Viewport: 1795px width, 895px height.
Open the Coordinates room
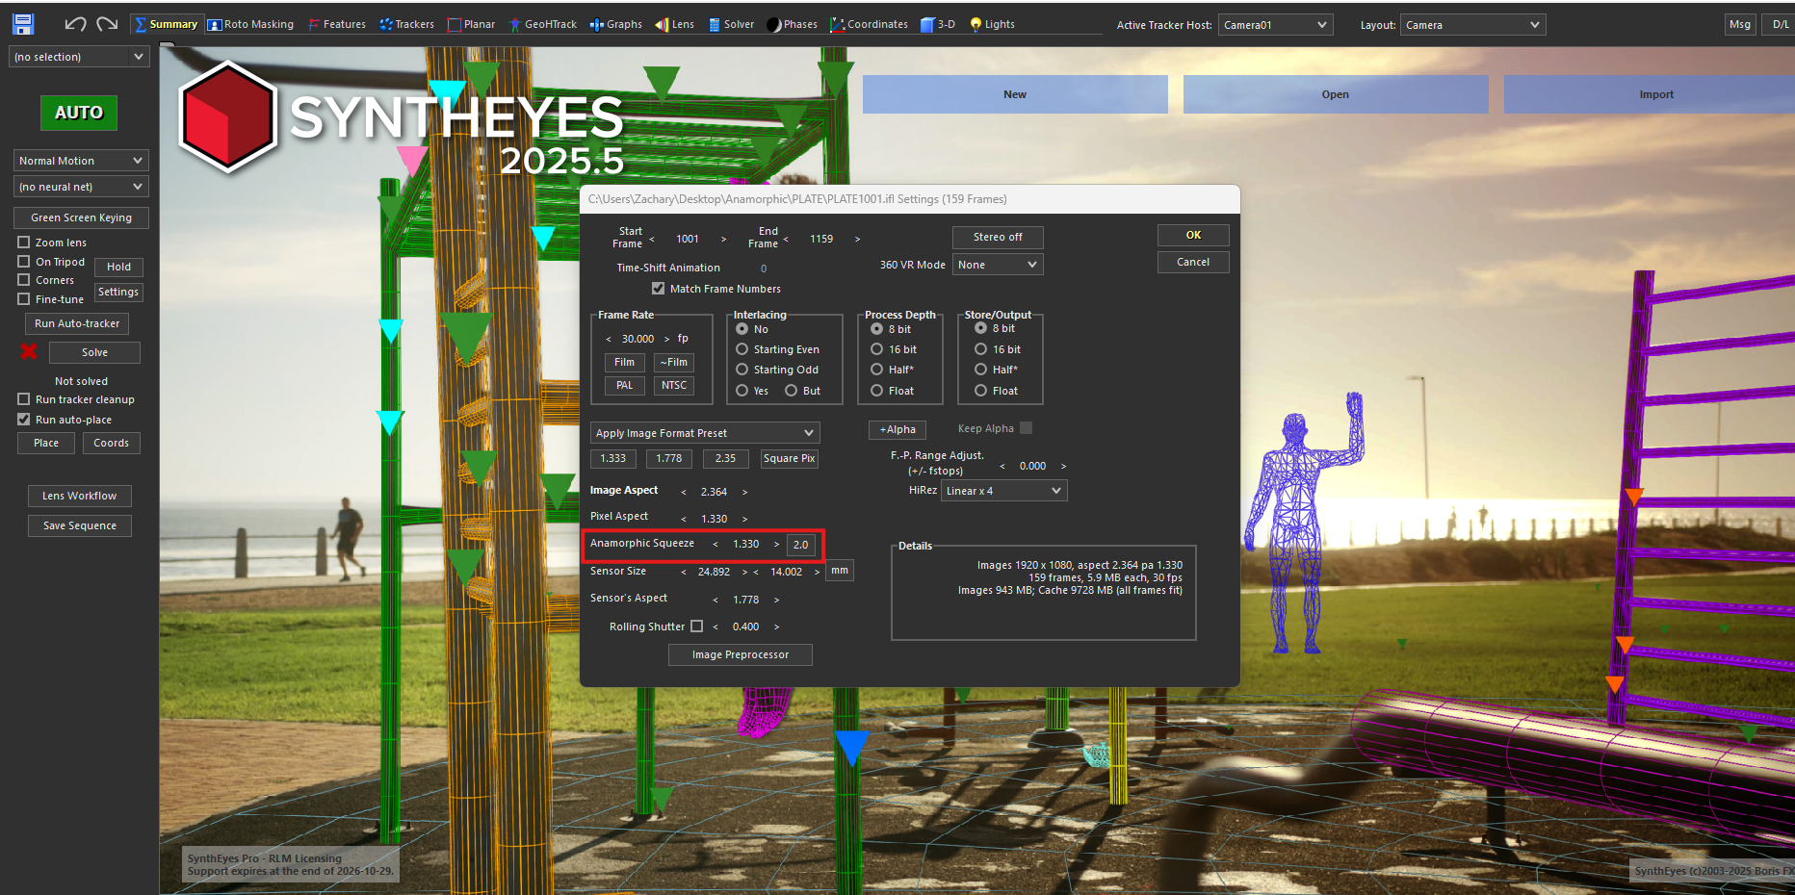(870, 24)
